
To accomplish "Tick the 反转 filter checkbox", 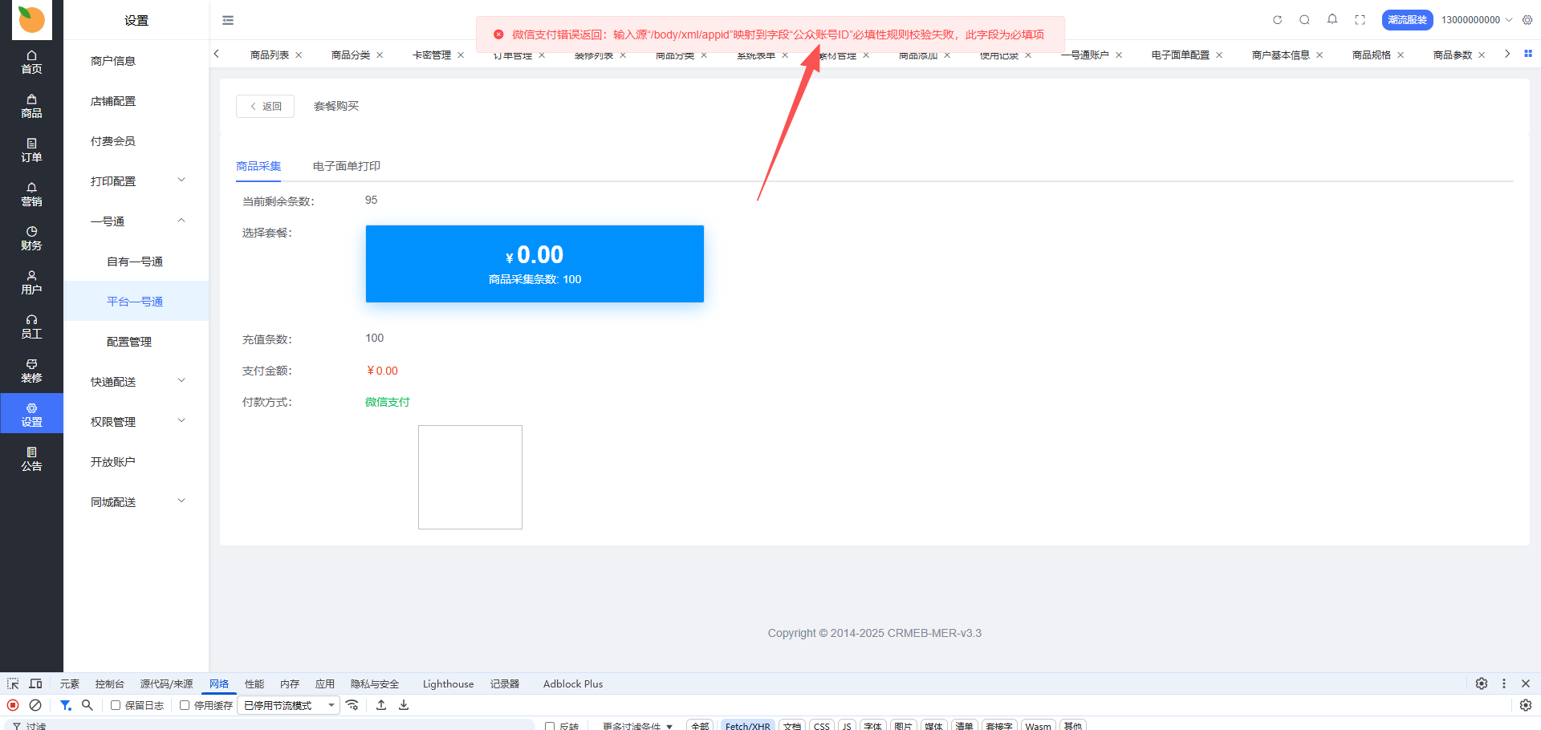I will [x=550, y=726].
